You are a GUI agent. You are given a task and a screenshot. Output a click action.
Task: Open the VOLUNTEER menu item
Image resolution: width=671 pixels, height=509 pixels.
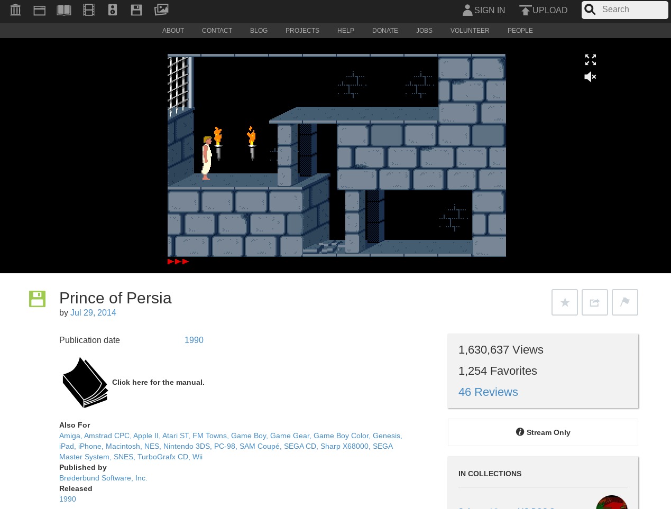coord(470,31)
